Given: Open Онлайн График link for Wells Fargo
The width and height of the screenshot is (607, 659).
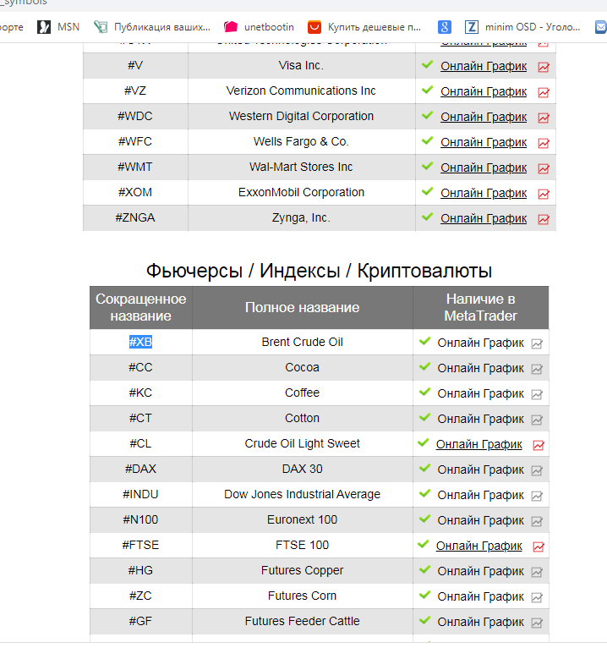Looking at the screenshot, I should pyautogui.click(x=484, y=142).
